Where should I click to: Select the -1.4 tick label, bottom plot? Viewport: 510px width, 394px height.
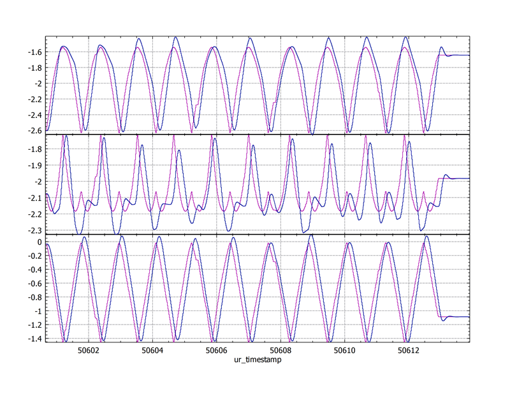click(x=35, y=339)
